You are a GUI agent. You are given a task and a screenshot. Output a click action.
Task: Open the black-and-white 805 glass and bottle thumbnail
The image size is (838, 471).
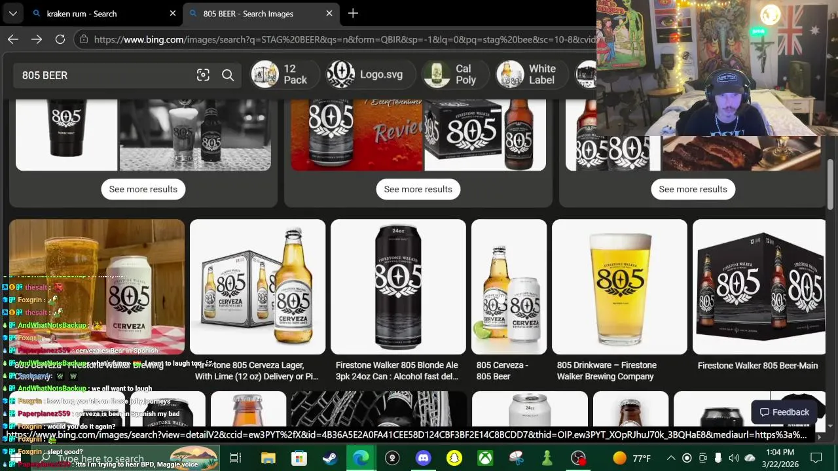[x=195, y=135]
